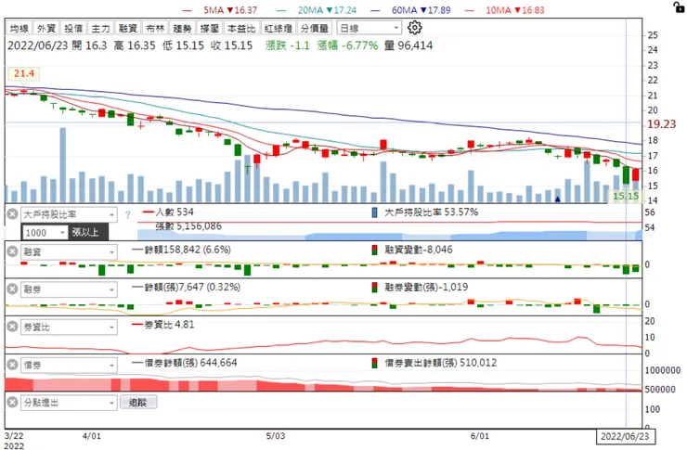
Task: Click the 漲幅 -6.77% value
Action: (347, 45)
